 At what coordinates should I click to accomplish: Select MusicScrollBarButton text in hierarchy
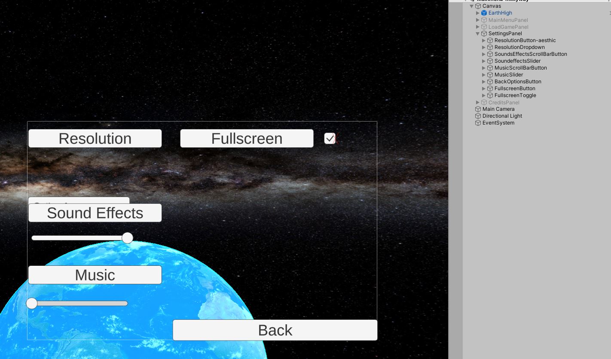521,68
